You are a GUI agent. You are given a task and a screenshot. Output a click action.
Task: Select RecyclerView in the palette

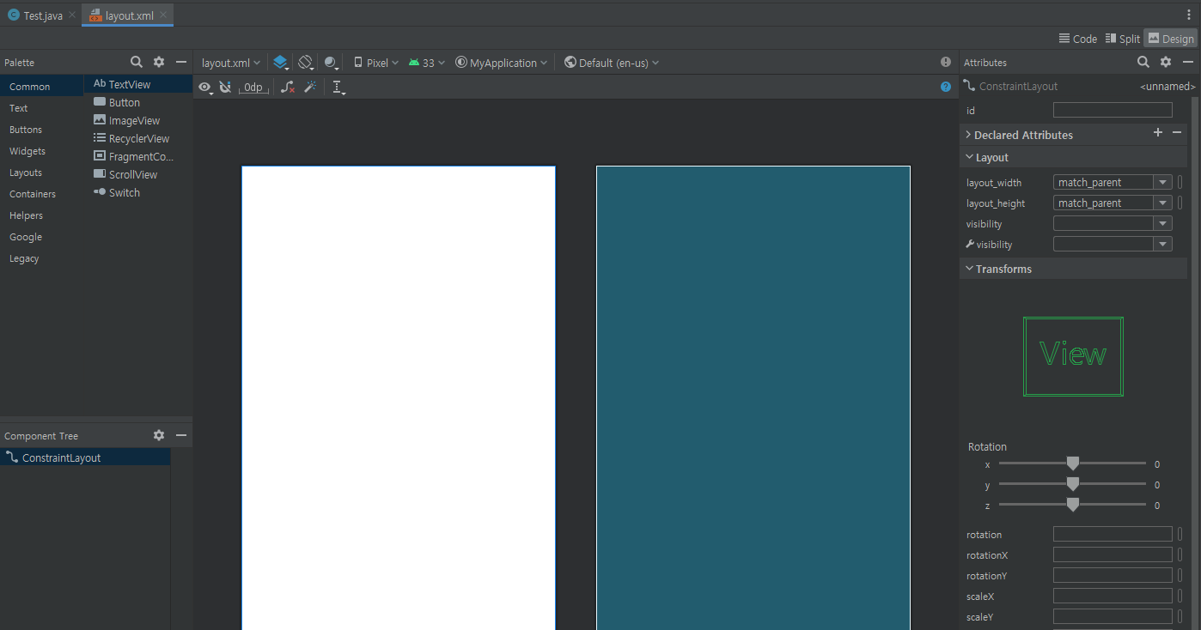[138, 138]
